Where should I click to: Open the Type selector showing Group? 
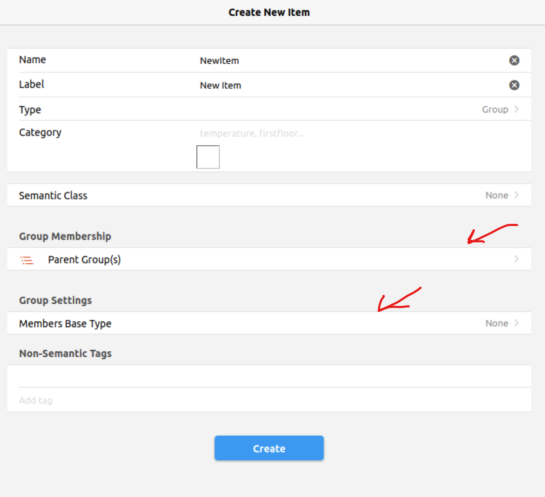point(495,110)
